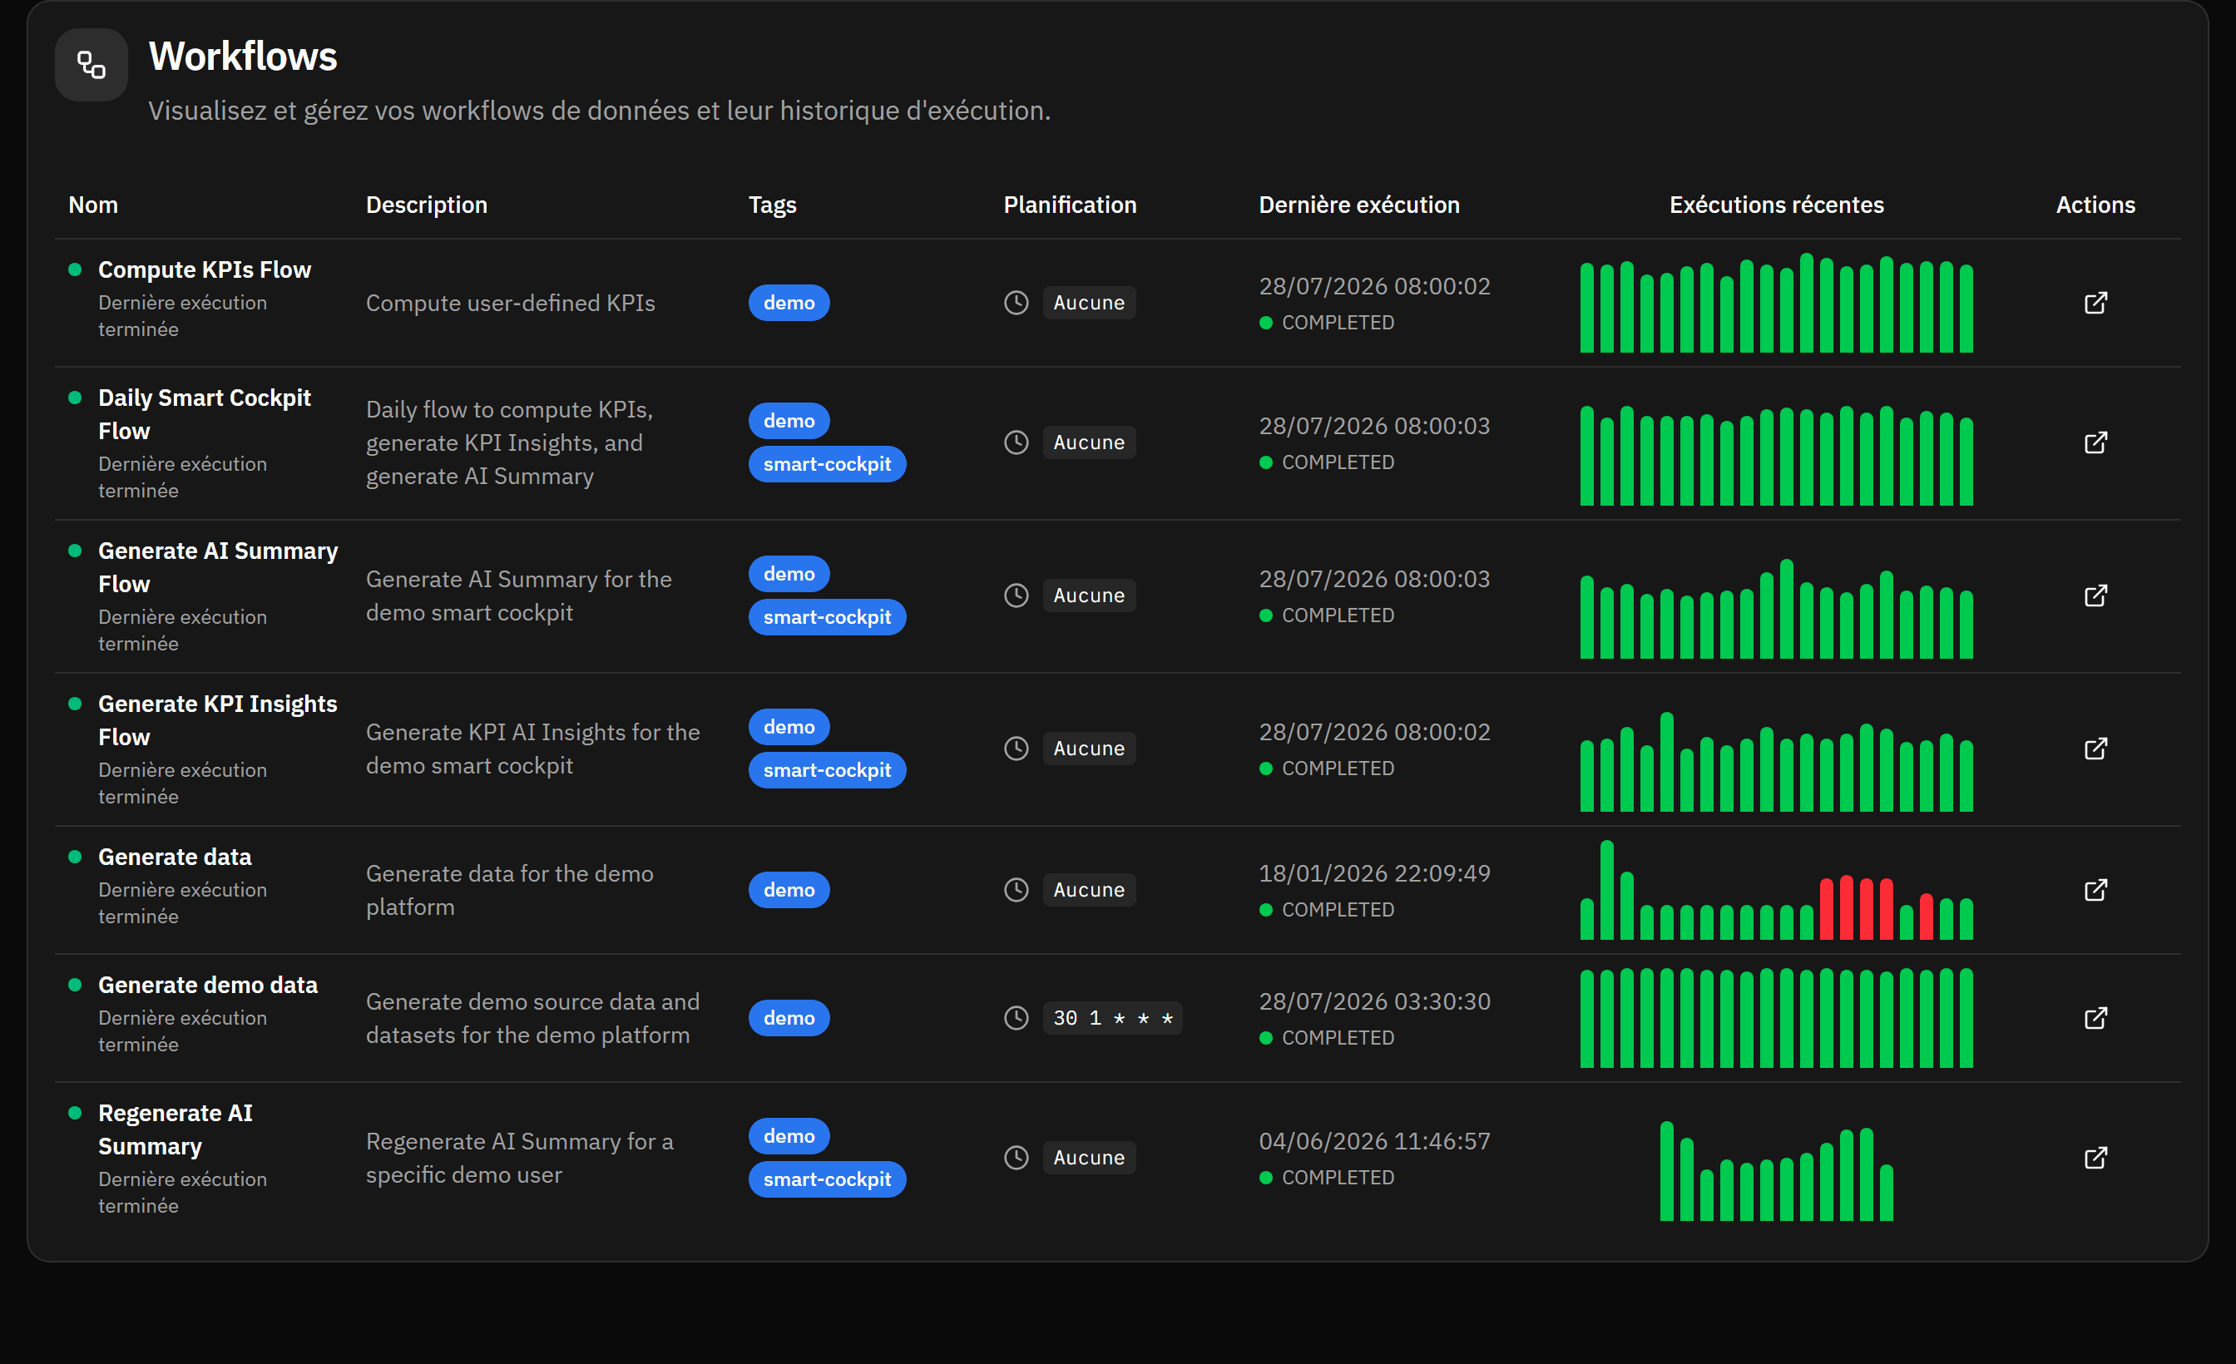
Task: Click demo tag in Daily Smart Cockpit row
Action: (789, 420)
